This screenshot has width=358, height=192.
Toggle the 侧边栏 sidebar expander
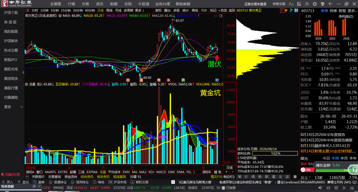click(229, 177)
